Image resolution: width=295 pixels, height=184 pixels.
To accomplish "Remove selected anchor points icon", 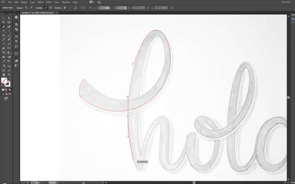I will pyautogui.click(x=64, y=8).
